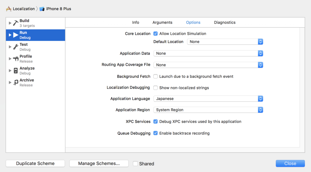Expand the Test disclosure triangle
Viewport: 311px width, 172px height.
coord(10,47)
